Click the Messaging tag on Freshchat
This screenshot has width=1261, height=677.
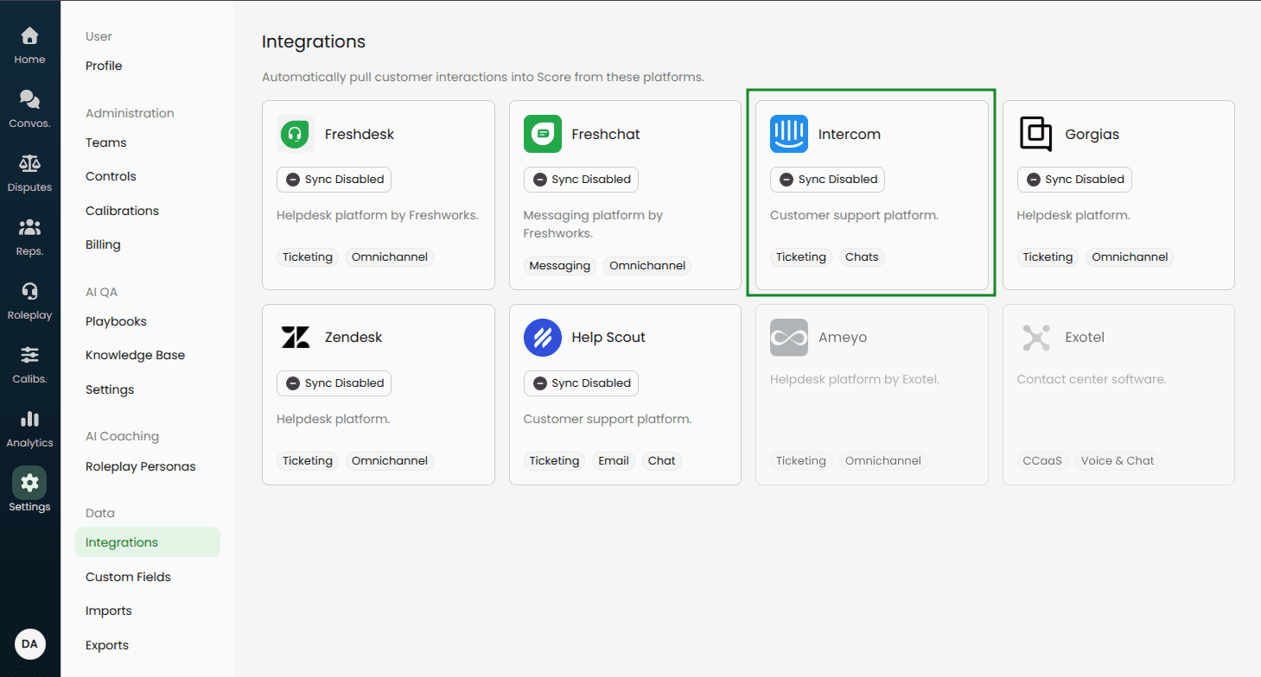click(x=560, y=266)
